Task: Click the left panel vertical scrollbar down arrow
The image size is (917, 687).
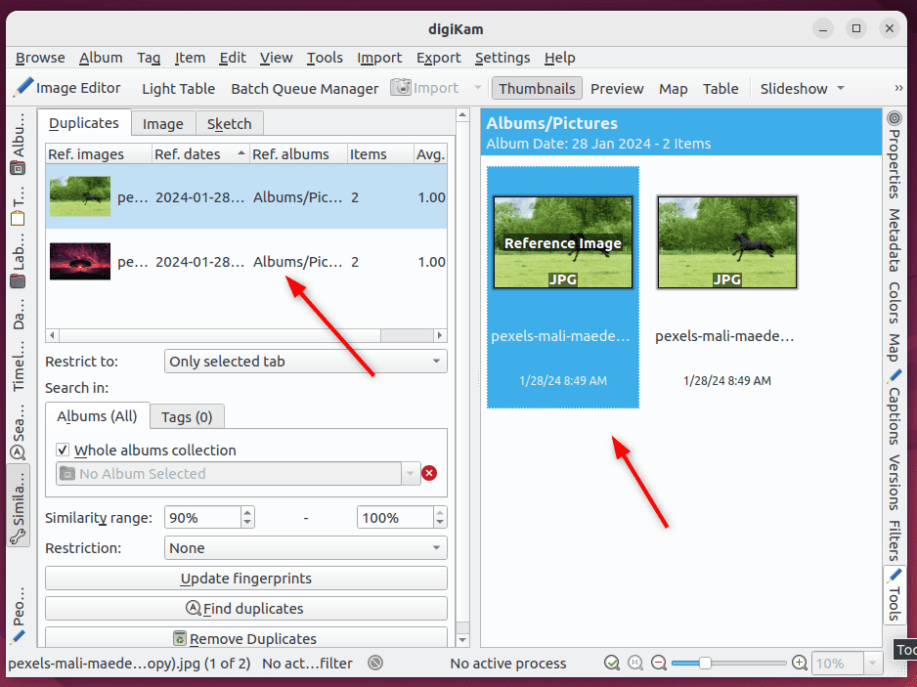Action: click(x=462, y=640)
